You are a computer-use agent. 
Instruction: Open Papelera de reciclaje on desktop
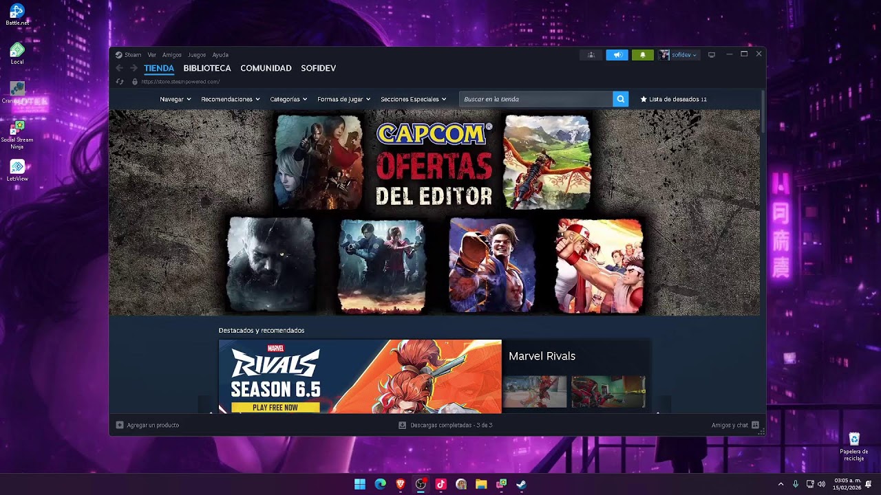point(854,447)
